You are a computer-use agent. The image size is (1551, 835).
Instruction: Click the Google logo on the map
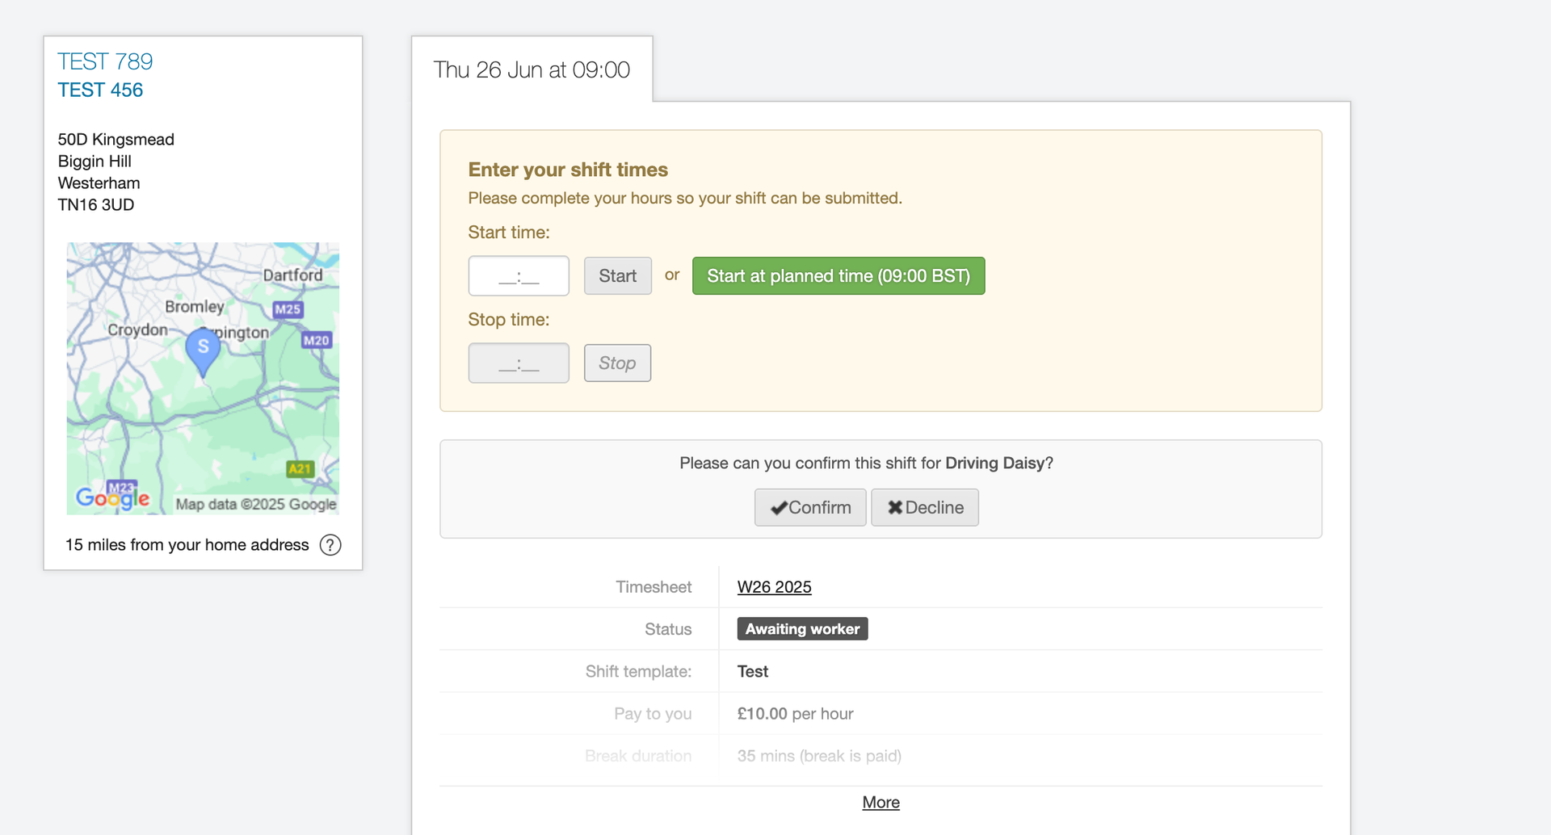112,497
